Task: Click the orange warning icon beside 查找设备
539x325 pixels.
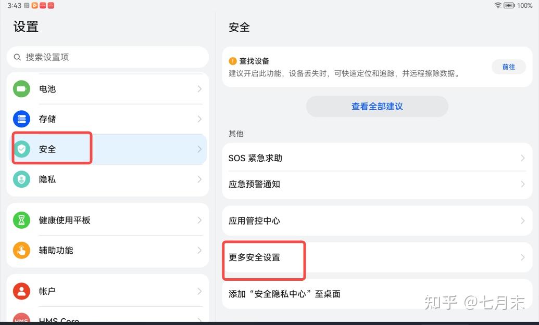Action: (231, 61)
